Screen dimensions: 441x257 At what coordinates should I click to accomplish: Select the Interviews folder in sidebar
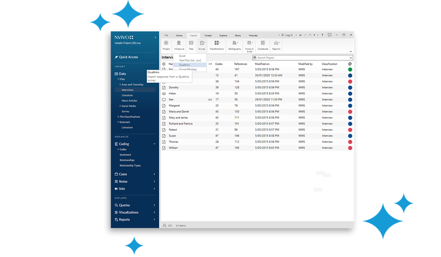135,90
